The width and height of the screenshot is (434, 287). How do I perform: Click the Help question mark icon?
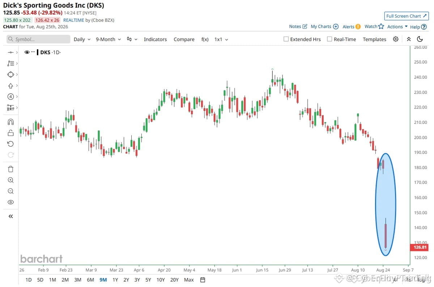[424, 26]
